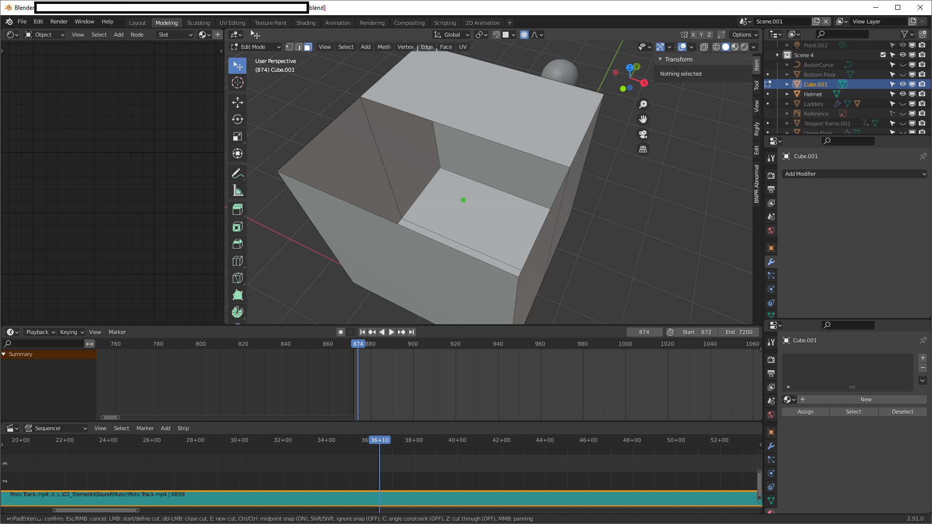Hide Cube.001 in viewport via eye icon
Screen dimensions: 932x524
pos(903,84)
